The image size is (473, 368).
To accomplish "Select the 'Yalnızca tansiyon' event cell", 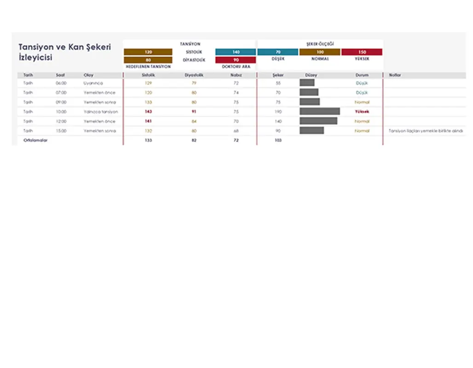I will (101, 112).
